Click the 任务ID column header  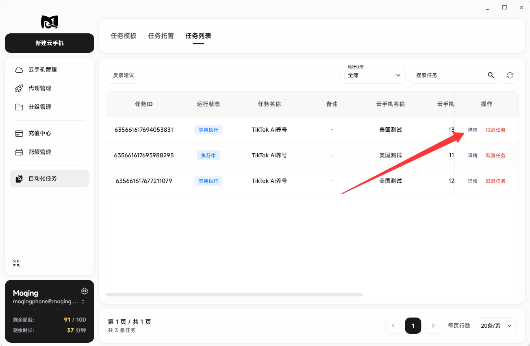pyautogui.click(x=144, y=104)
